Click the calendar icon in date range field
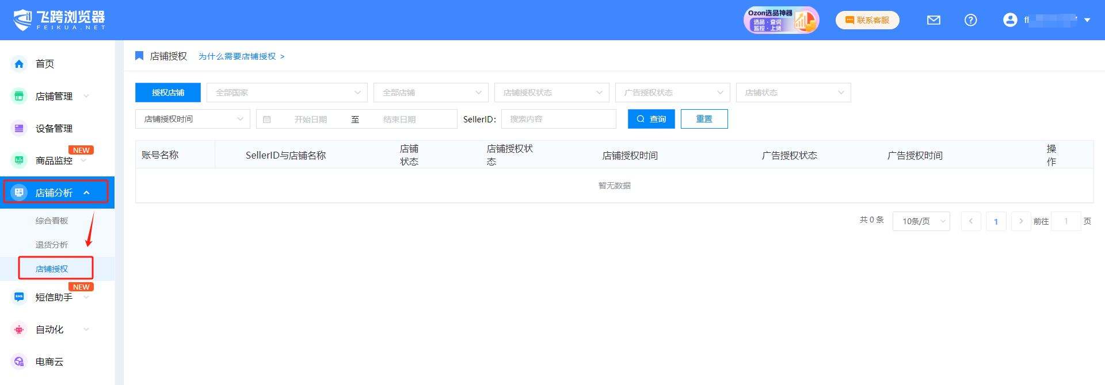This screenshot has width=1105, height=385. coord(266,120)
